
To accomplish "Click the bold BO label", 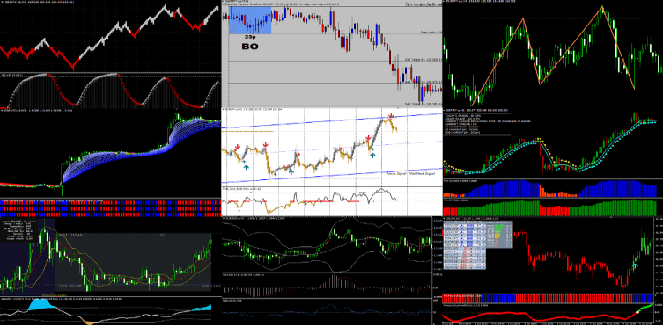I will click(249, 47).
